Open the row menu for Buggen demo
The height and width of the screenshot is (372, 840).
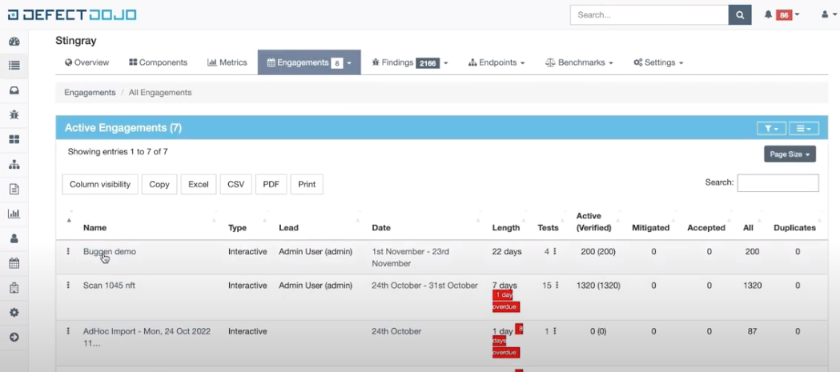68,251
